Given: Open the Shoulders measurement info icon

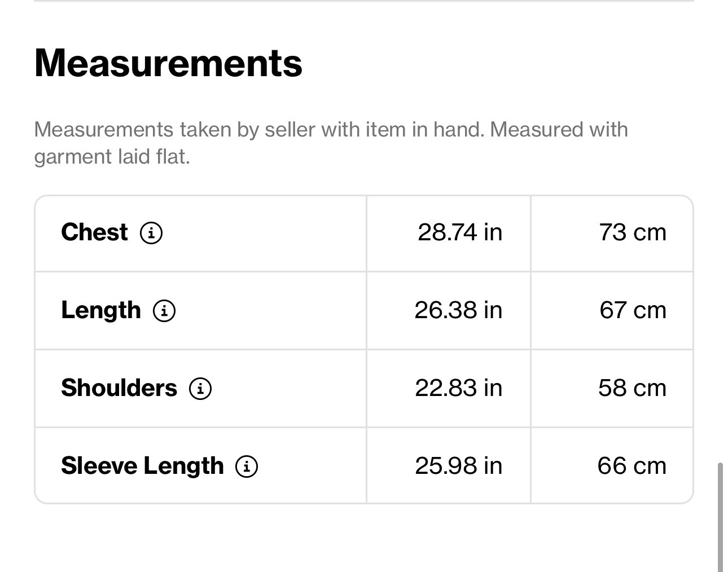Looking at the screenshot, I should [x=200, y=388].
